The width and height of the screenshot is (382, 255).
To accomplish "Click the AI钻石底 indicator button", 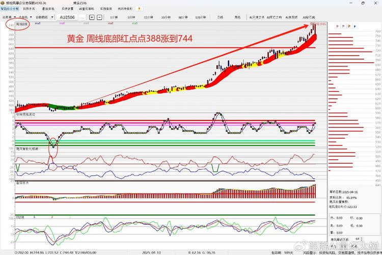I will [309, 17].
